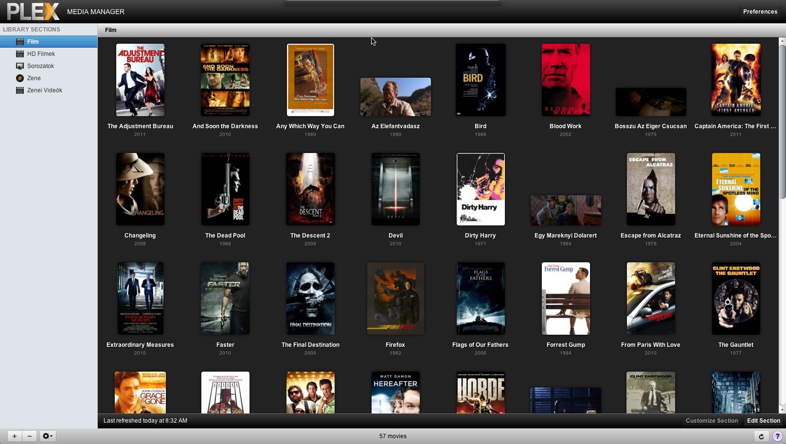Open Preferences
Screen dimensions: 786x444
760,12
